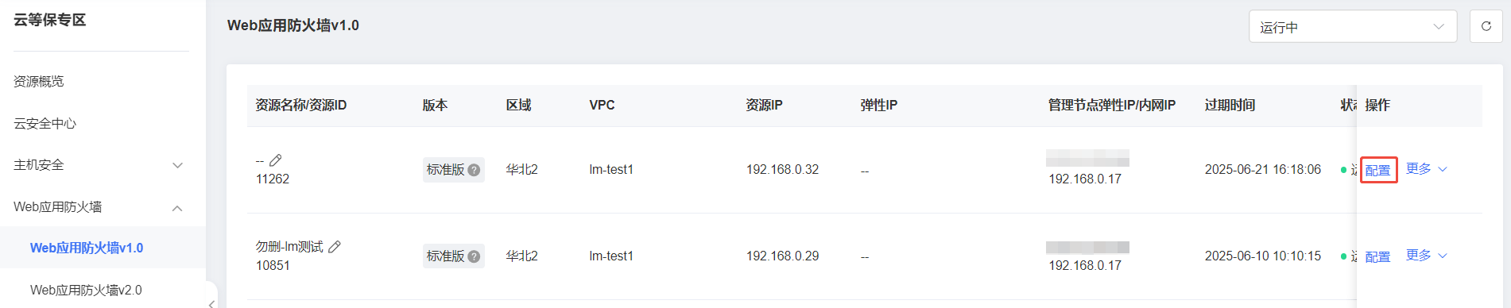This screenshot has height=308, width=1511.
Task: Edit name pencil icon for resource 11262
Action: 276,160
